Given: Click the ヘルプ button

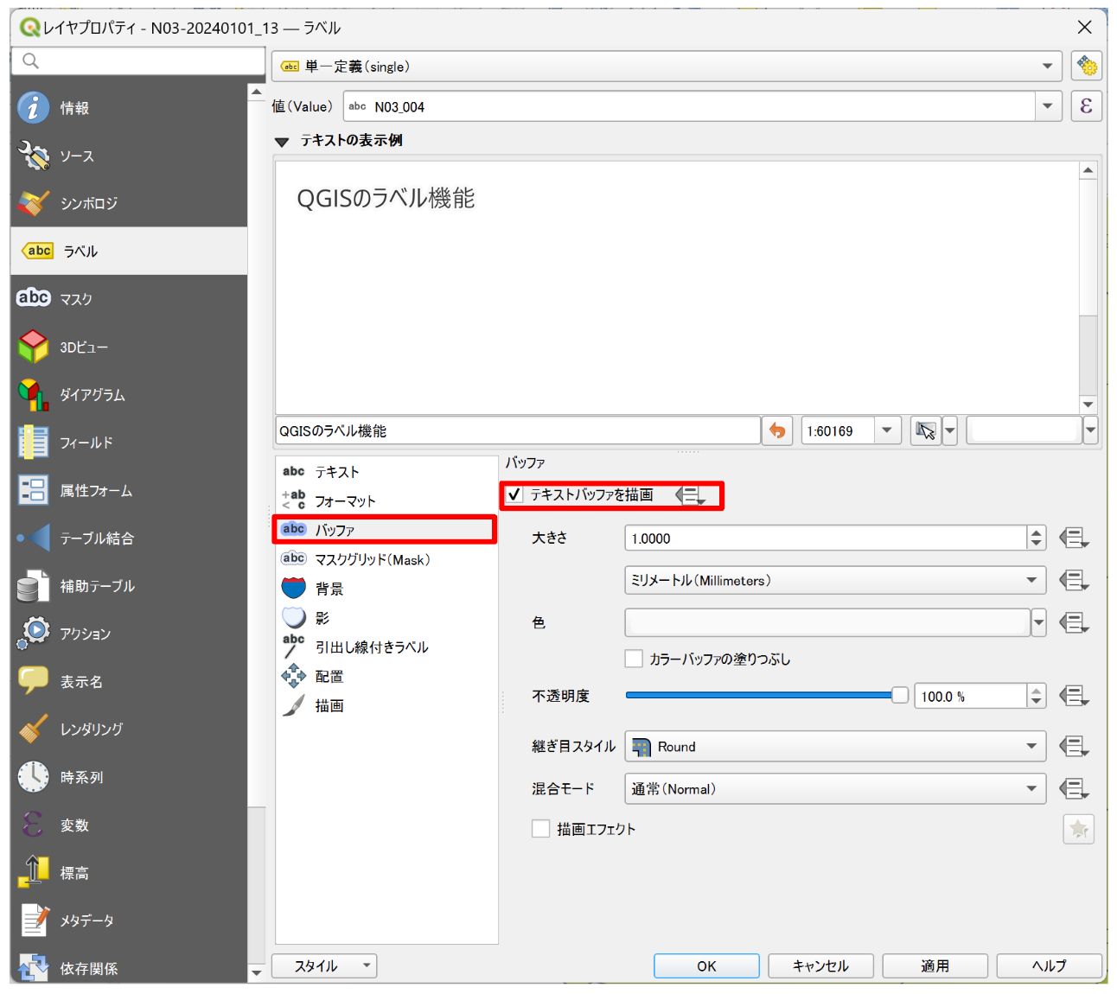Looking at the screenshot, I should [1049, 965].
